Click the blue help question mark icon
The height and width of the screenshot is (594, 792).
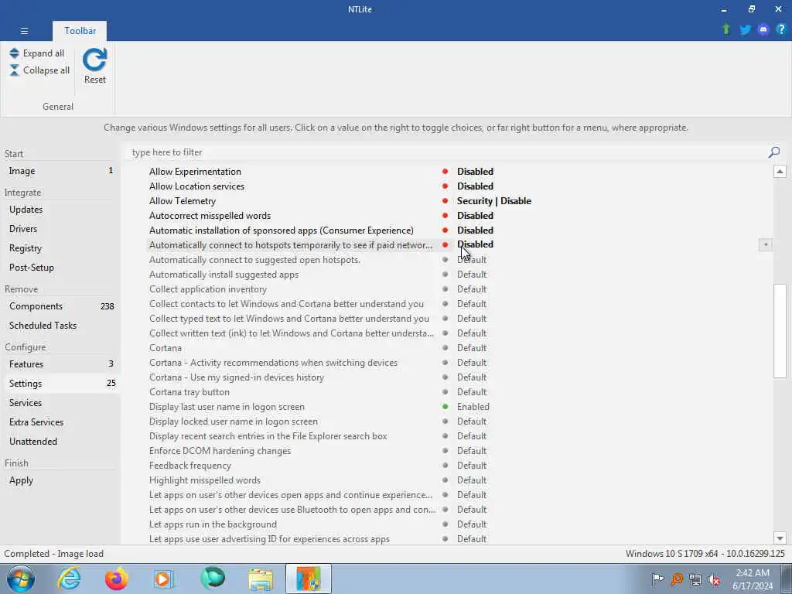(781, 29)
